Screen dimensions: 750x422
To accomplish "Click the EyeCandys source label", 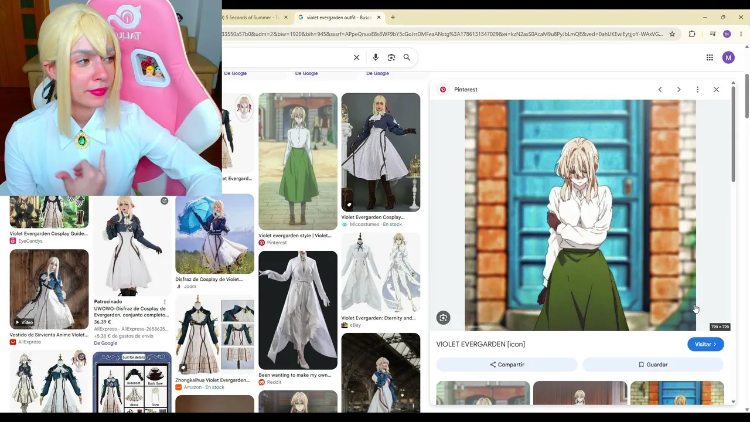I will [x=26, y=241].
